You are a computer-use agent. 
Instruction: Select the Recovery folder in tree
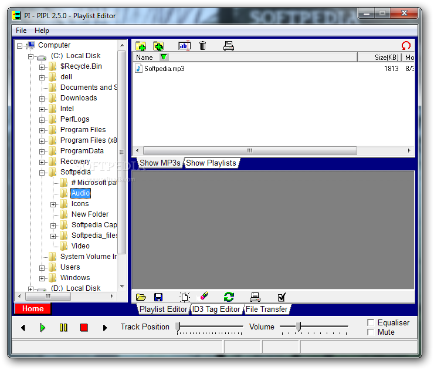(75, 162)
